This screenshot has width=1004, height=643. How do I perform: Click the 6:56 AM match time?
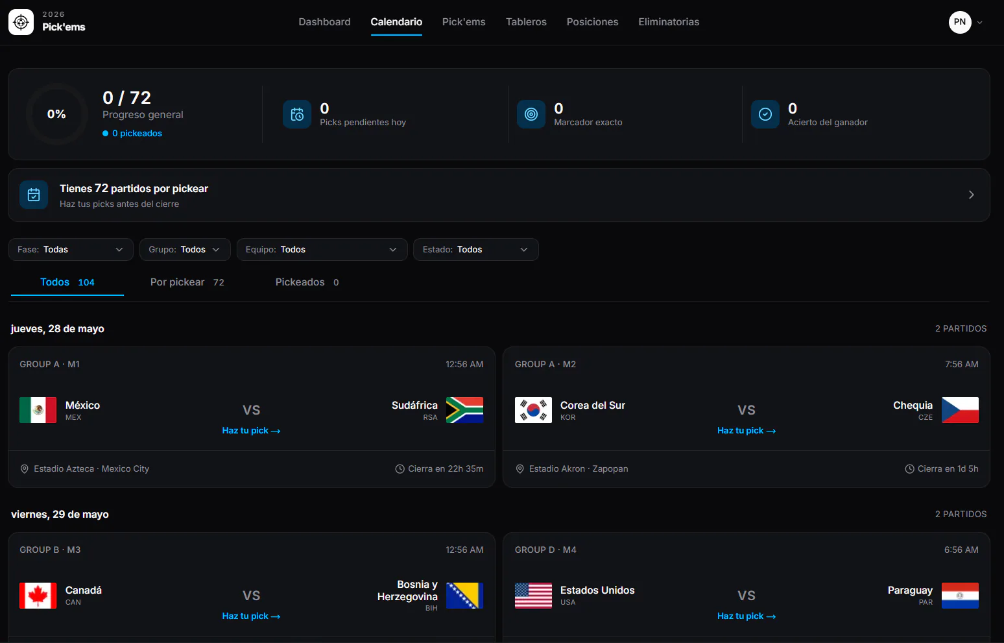click(x=961, y=550)
